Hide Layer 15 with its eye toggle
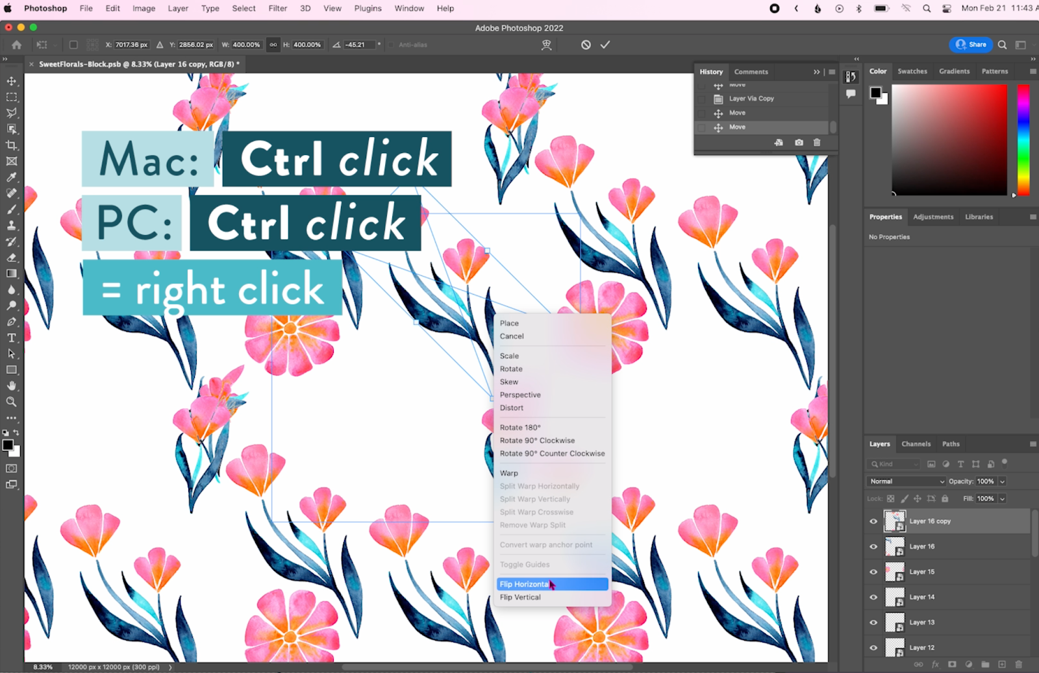The width and height of the screenshot is (1039, 673). pyautogui.click(x=873, y=572)
